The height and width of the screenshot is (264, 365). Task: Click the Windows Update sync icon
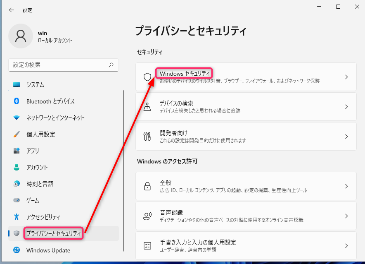click(x=17, y=250)
